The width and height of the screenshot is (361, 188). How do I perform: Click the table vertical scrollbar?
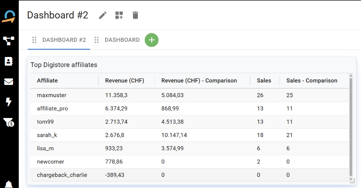coord(351,127)
